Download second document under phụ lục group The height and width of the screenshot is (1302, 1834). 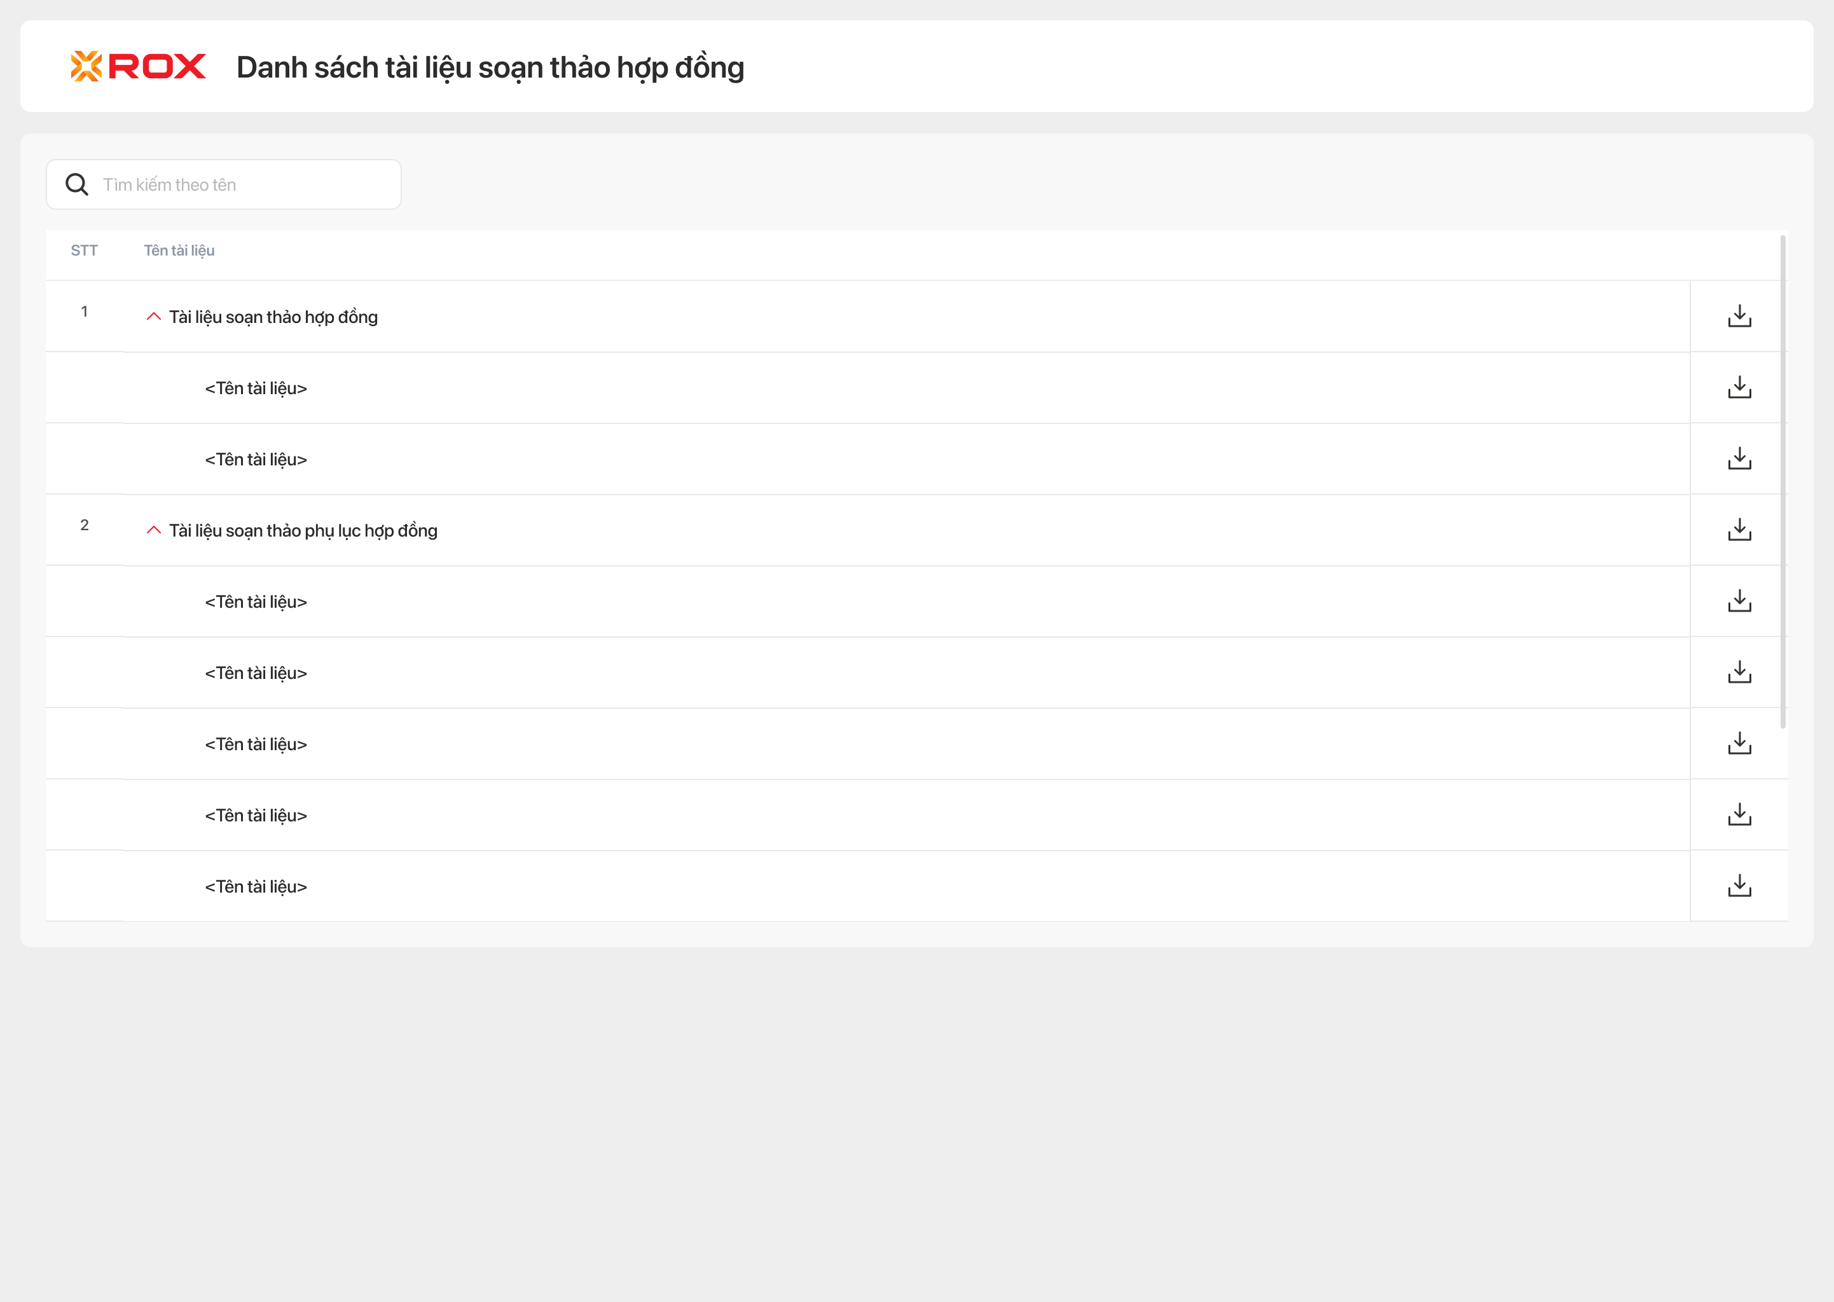click(x=1739, y=672)
